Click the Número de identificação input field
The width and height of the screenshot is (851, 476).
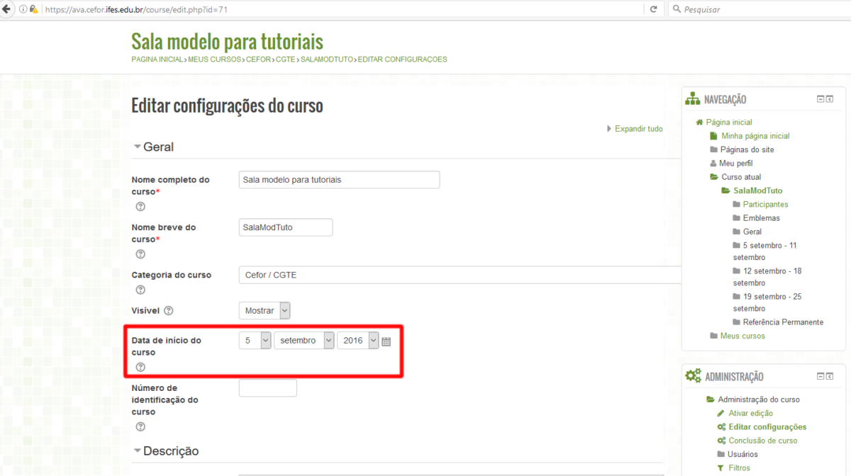tap(267, 387)
